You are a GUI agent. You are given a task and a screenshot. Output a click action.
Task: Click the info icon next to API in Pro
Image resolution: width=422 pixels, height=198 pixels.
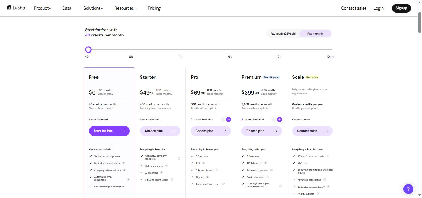point(203,163)
